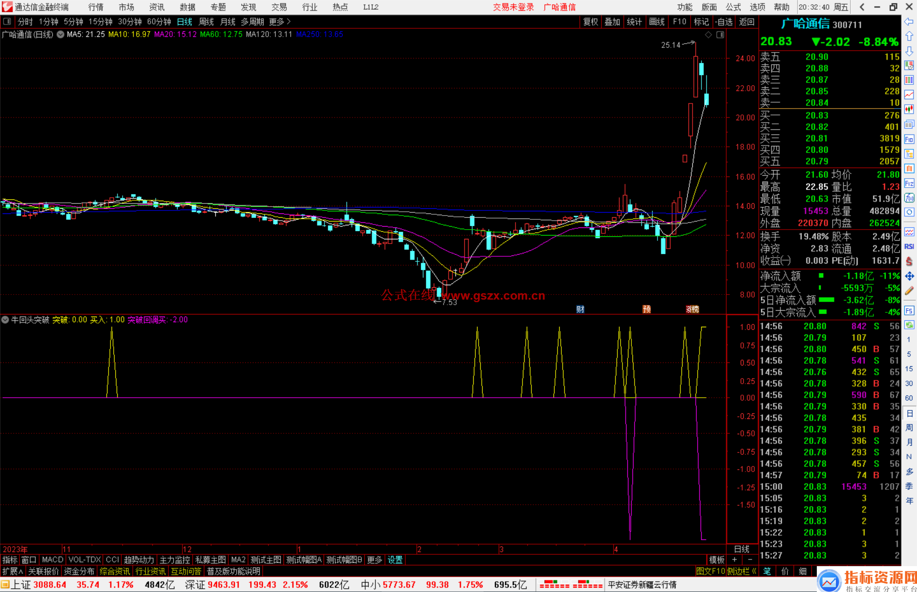This screenshot has height=592, width=917.
Task: Click the previous arrow in title bar
Action: point(862,7)
